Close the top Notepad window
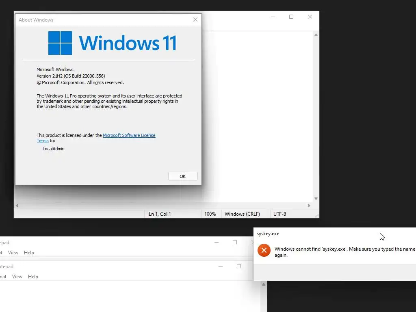 (x=310, y=17)
